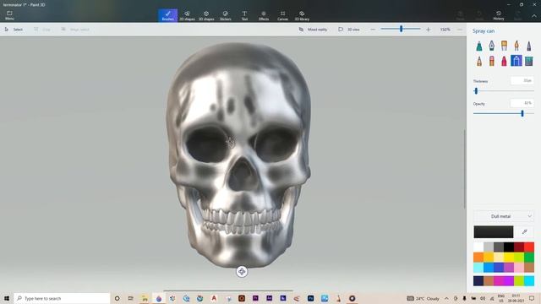Switch to the Canvas tab
Viewport: 541px width, 304px height.
(282, 15)
